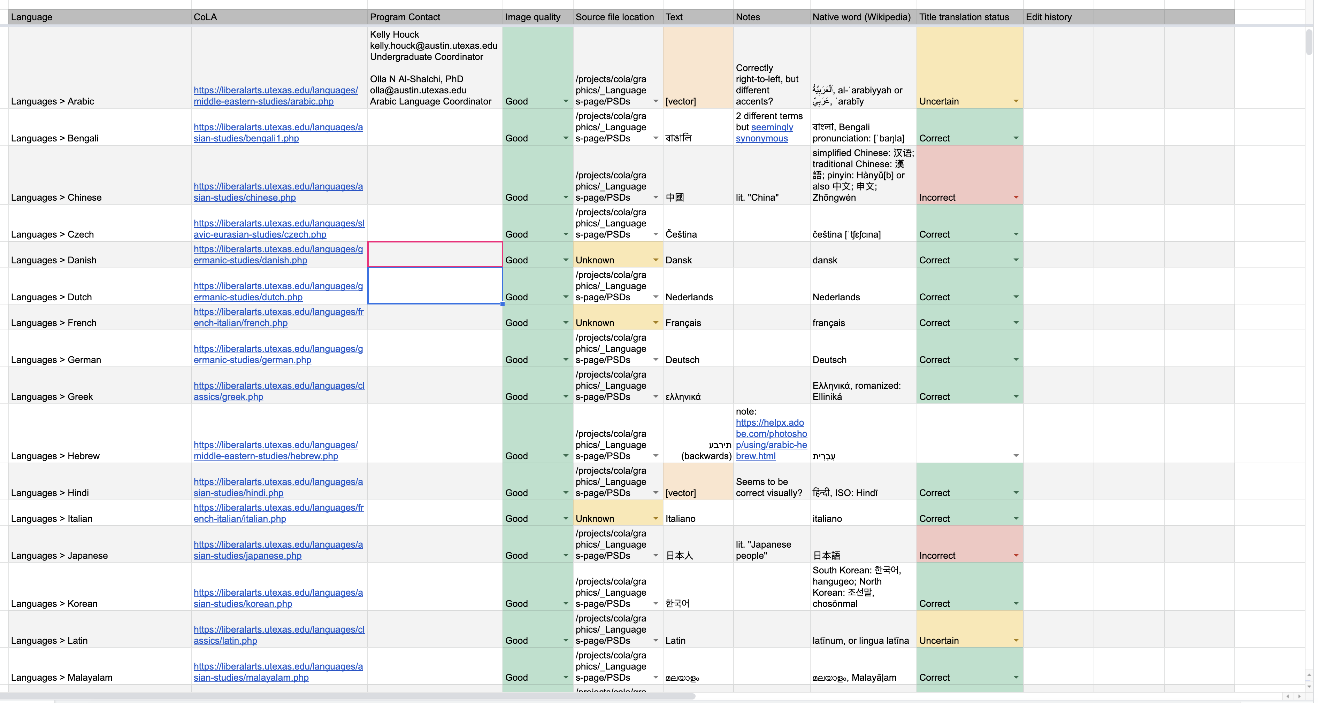Expand Image quality dropdown for German row
This screenshot has width=1318, height=703.
(565, 360)
